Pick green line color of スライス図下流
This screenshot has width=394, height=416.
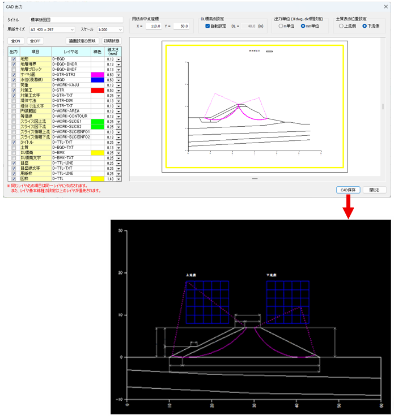pos(98,127)
